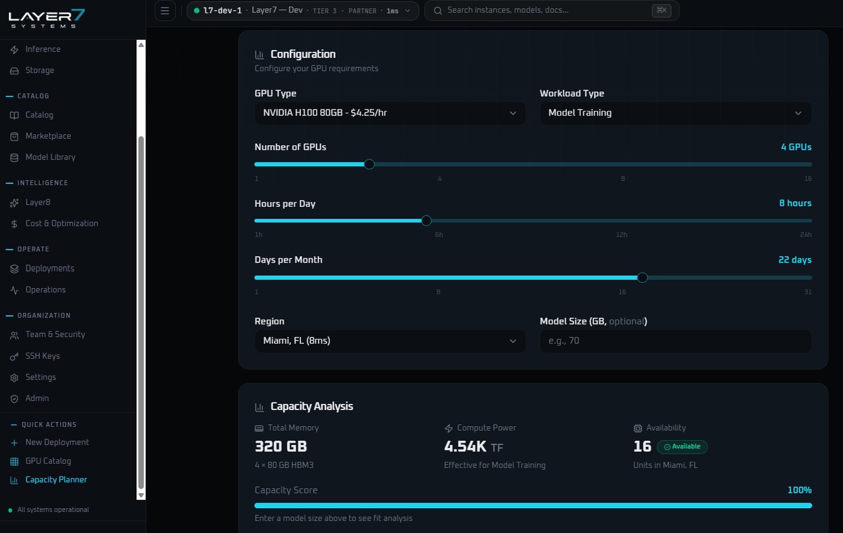The image size is (843, 533).
Task: Open Inference via its lightning icon
Action: [14, 49]
